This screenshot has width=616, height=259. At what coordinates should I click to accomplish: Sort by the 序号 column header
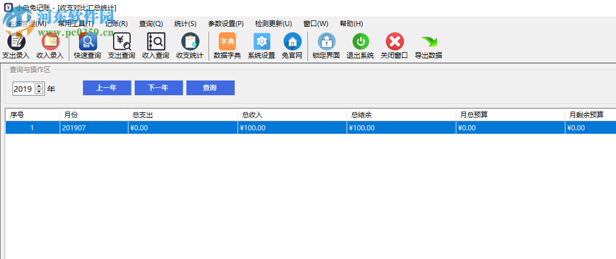(32, 115)
